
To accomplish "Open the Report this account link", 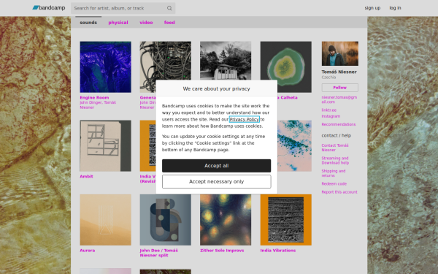I will coord(339,192).
